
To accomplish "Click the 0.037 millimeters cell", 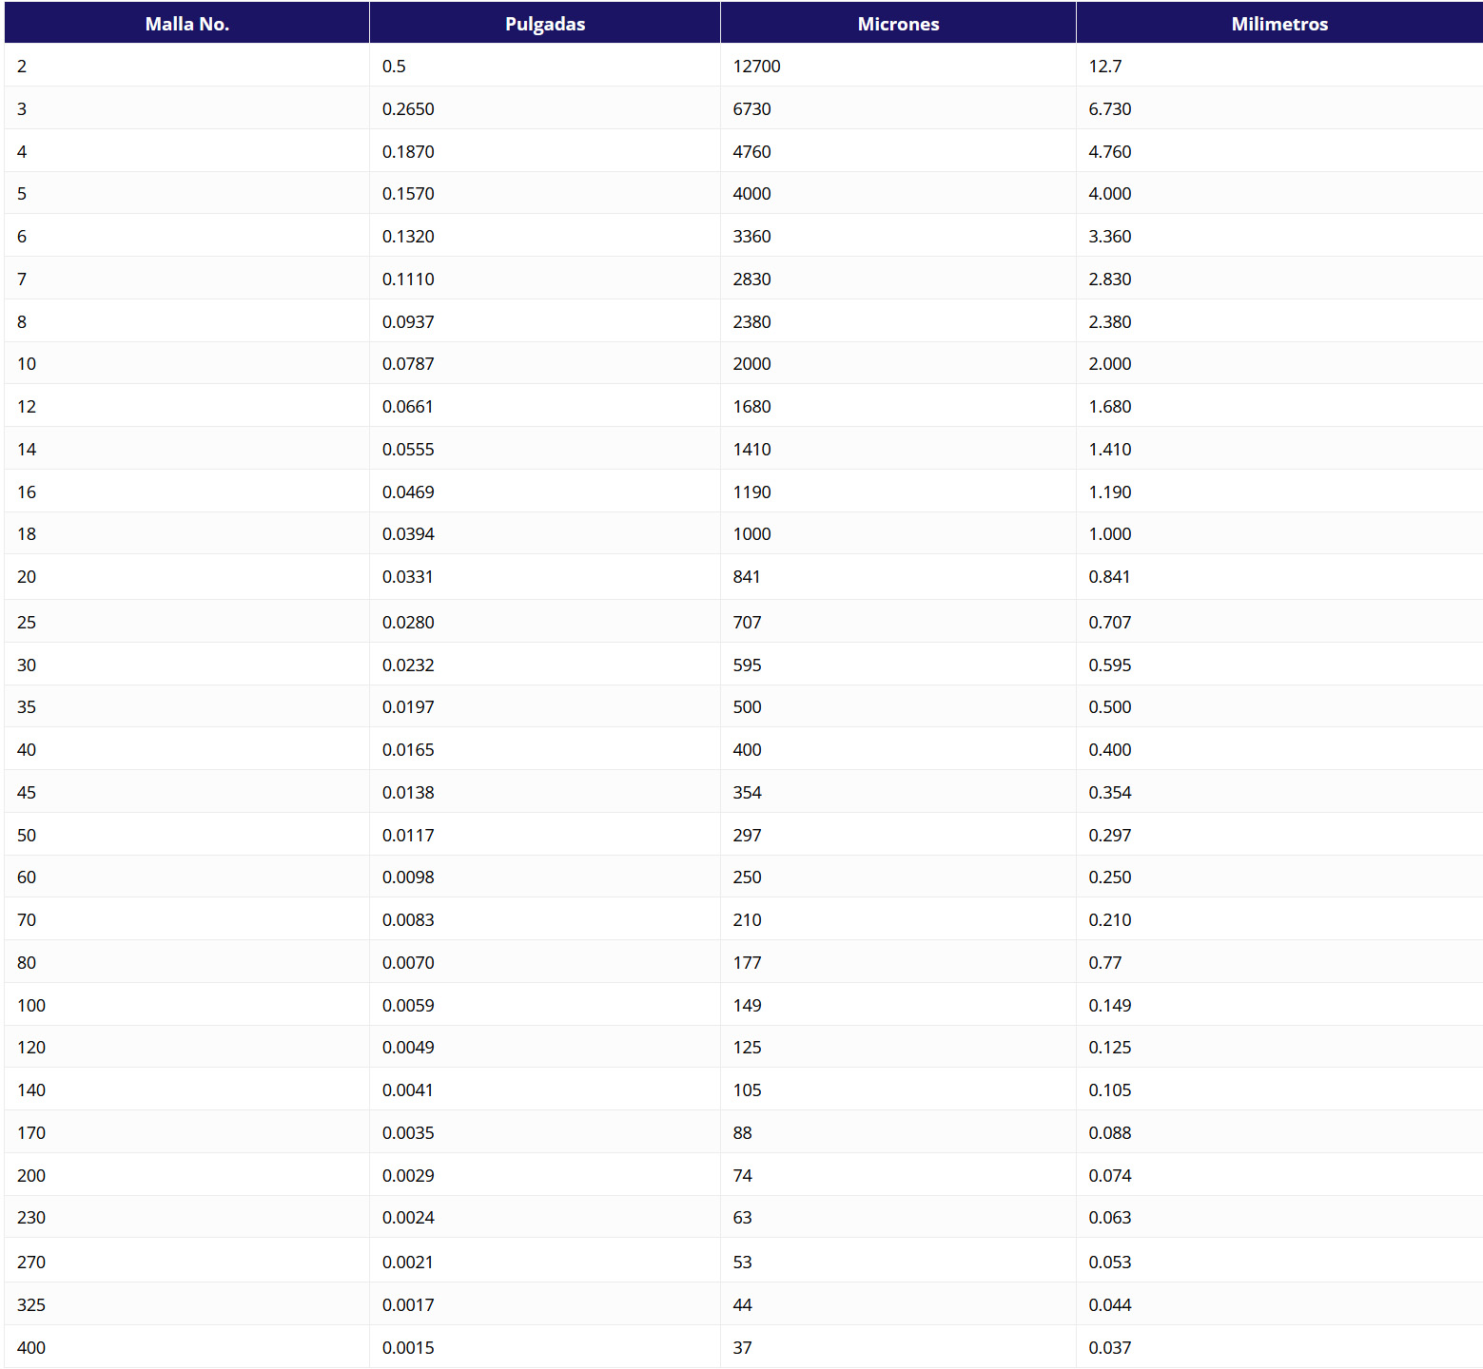I will pos(1109,1348).
